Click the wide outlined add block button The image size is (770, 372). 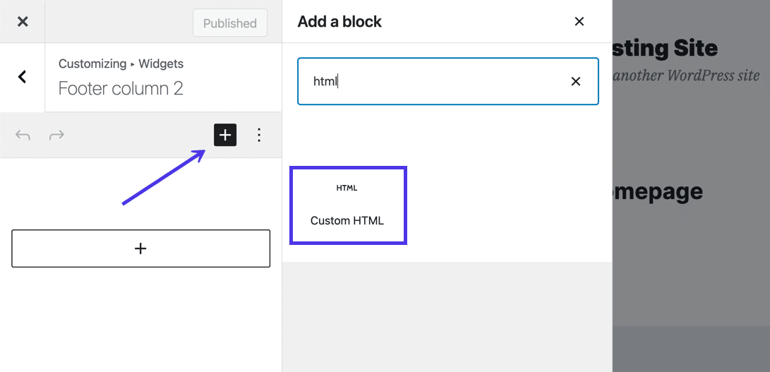click(x=140, y=248)
